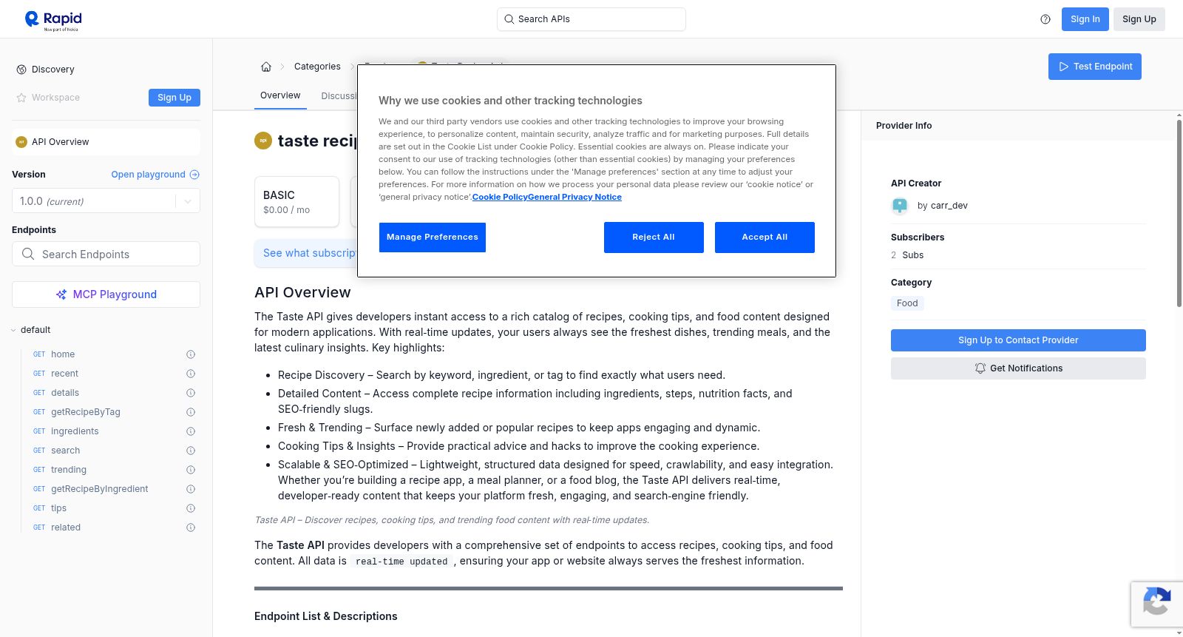This screenshot has width=1183, height=637.
Task: Click the Discovery compass icon
Action: pos(21,70)
